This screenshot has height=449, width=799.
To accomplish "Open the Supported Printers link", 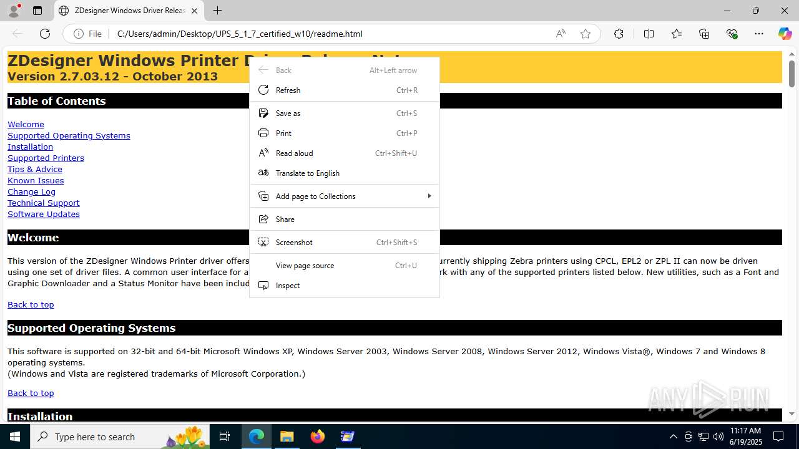I will [46, 158].
